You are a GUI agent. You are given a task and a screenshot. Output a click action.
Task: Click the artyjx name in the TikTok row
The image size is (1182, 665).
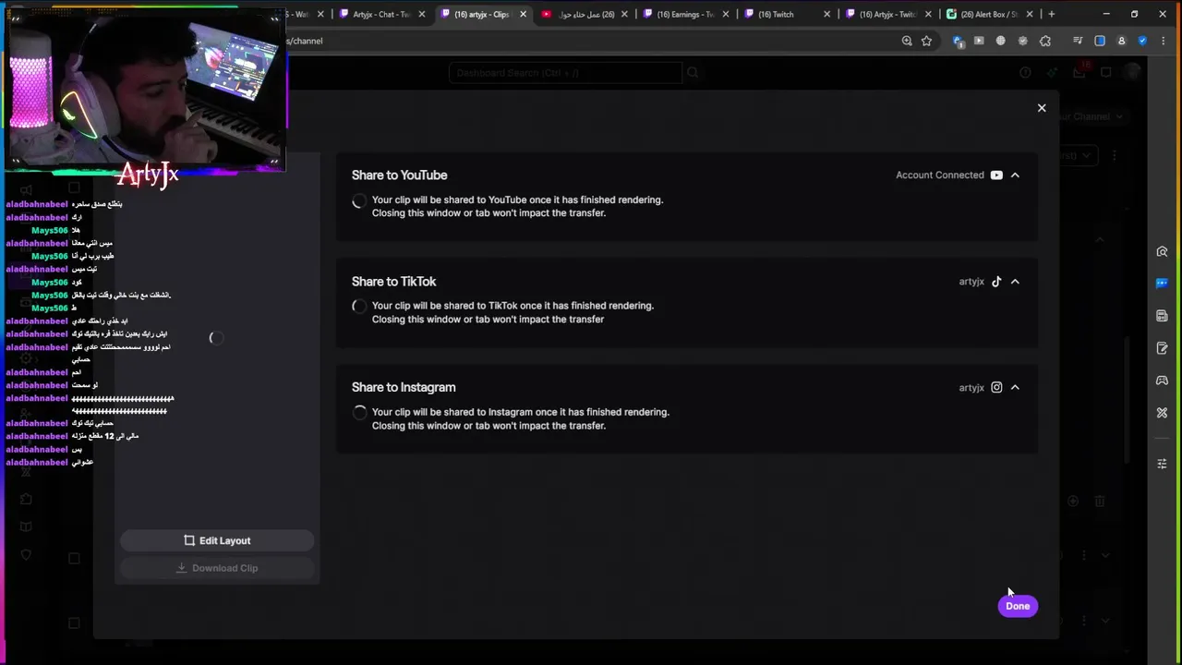pos(971,282)
